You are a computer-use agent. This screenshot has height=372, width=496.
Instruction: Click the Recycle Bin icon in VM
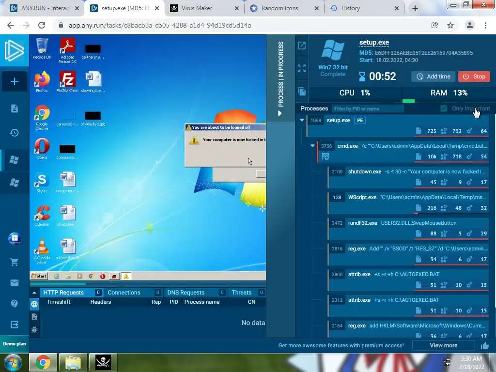tap(42, 48)
